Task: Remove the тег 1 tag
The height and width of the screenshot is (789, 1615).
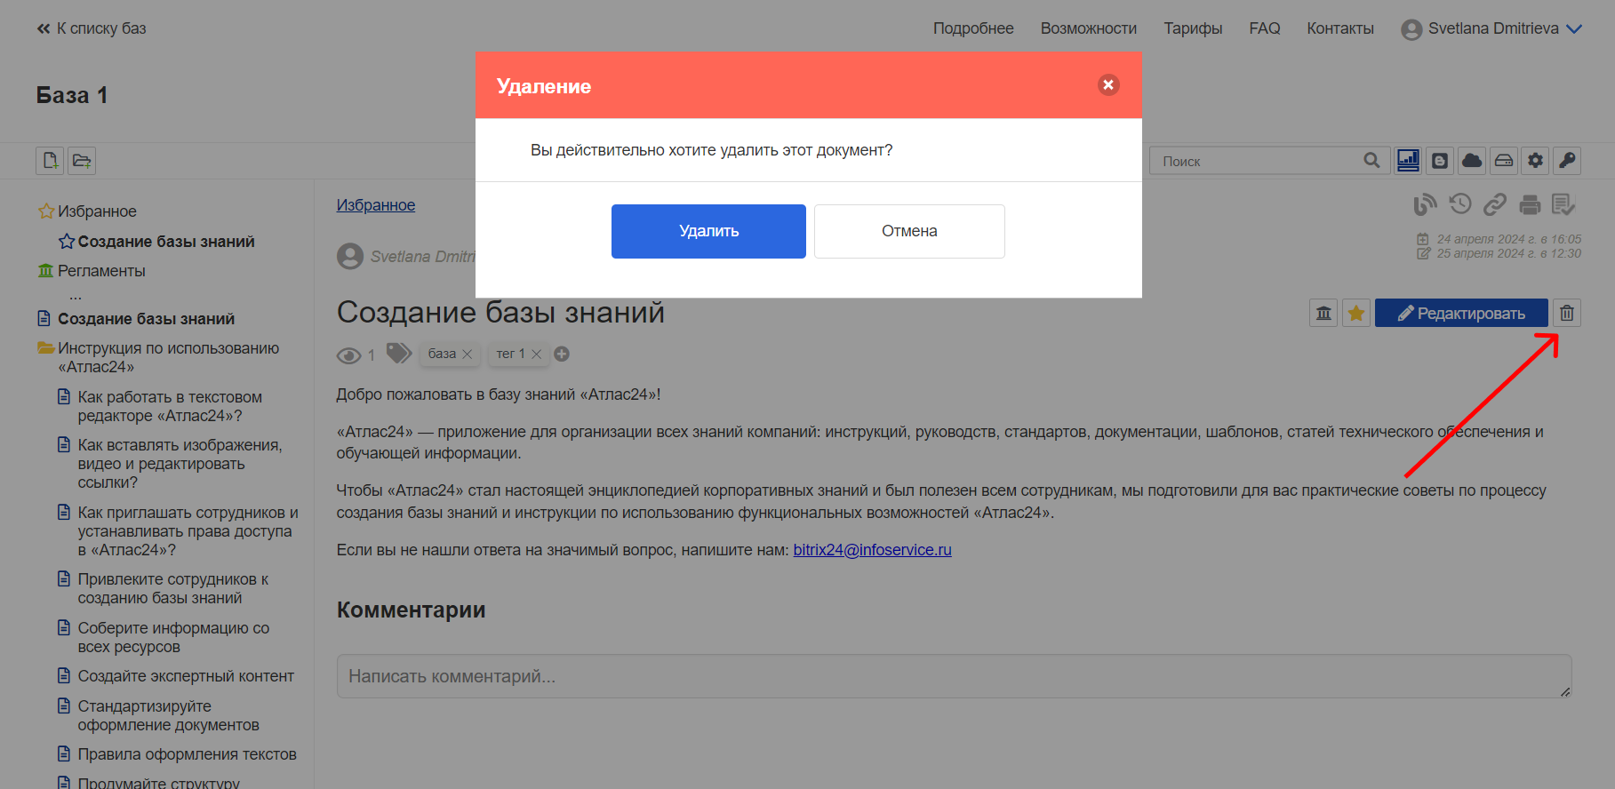Action: click(537, 354)
